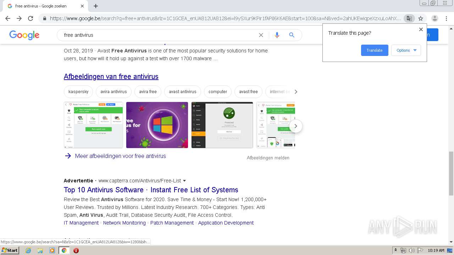
Task: Switch to Chrome in the taskbar
Action: tap(64, 250)
